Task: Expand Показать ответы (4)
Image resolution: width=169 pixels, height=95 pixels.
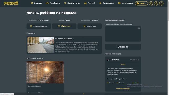Action: tap(123, 88)
